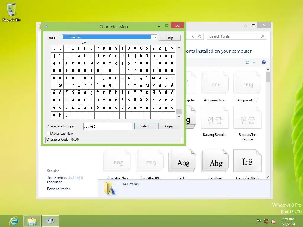The image size is (303, 227).
Task: Switch to Character Map taskbar button
Action: (50, 221)
